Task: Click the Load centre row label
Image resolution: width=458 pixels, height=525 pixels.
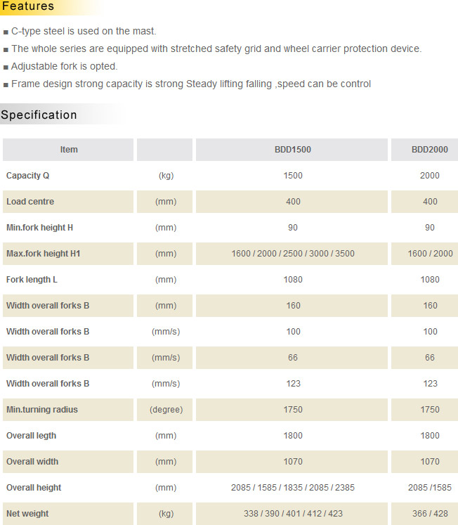Action: point(30,202)
